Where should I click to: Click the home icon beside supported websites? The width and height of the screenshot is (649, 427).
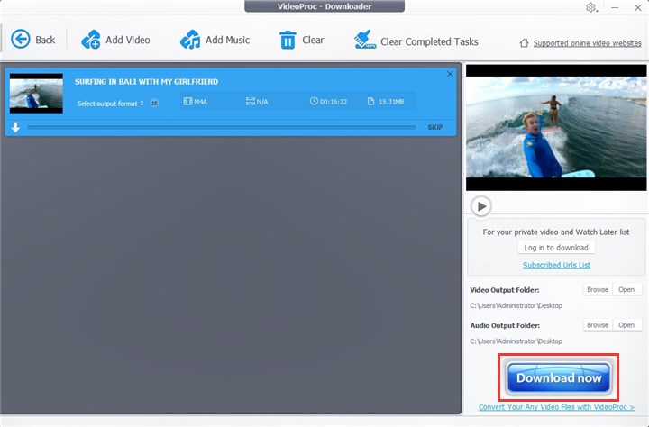[525, 43]
